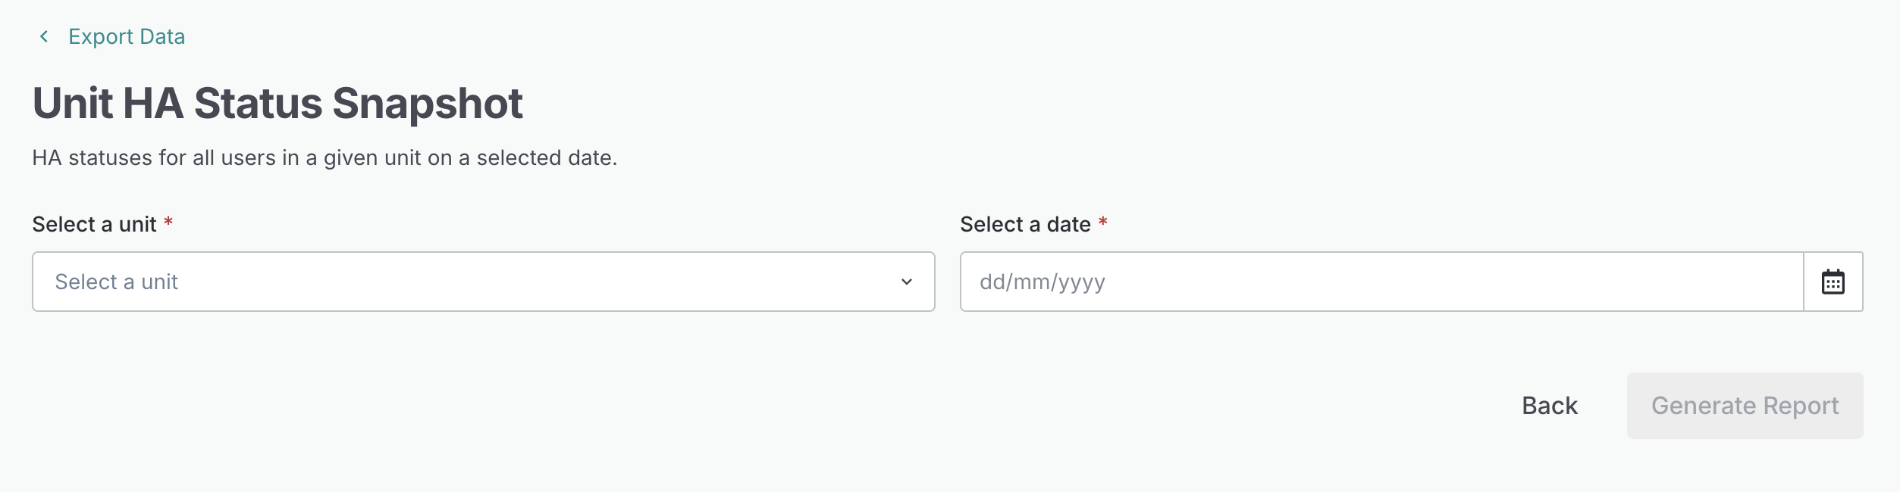Click the word 'Snapshot' in the title
Screen dimensions: 1900x492
[x=428, y=103]
